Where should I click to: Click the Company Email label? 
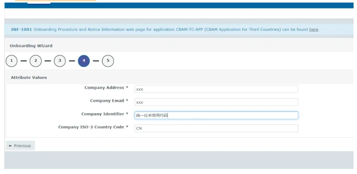[109, 101]
